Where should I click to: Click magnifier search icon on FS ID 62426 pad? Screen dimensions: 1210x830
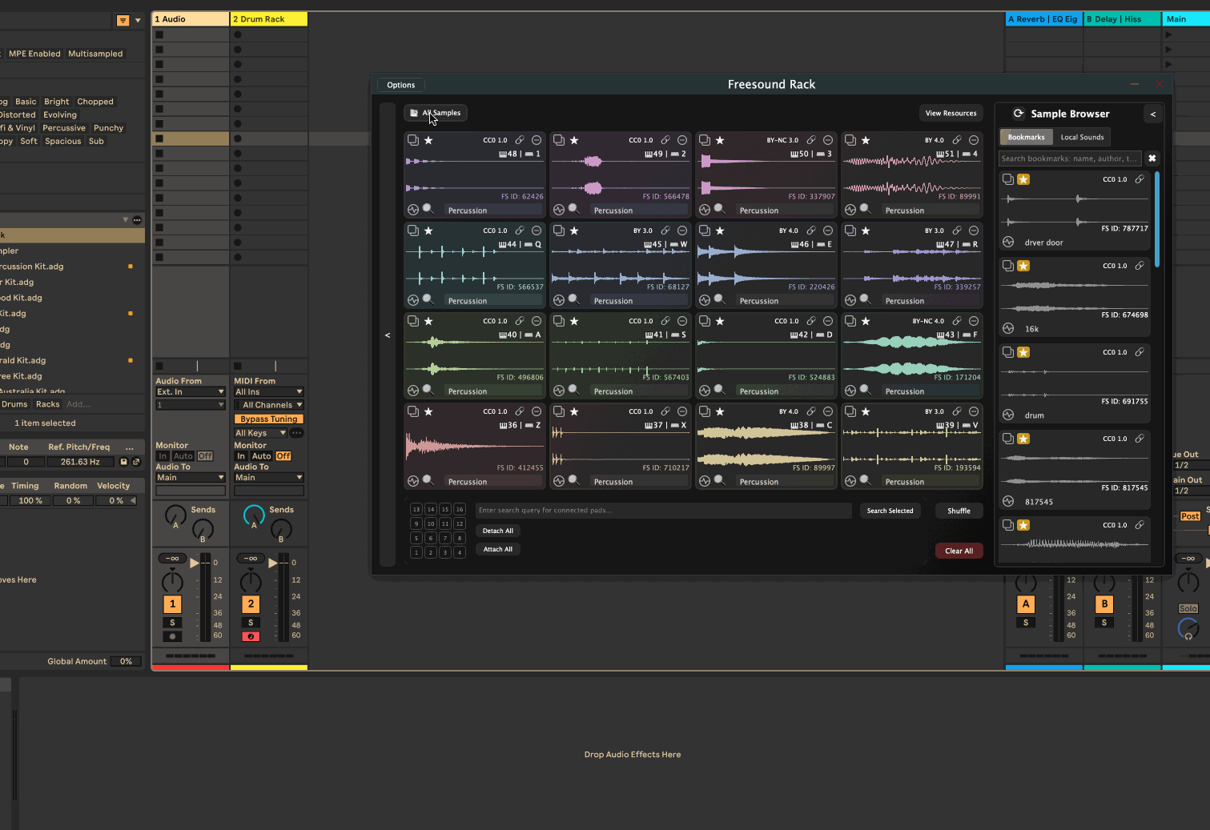pyautogui.click(x=428, y=209)
